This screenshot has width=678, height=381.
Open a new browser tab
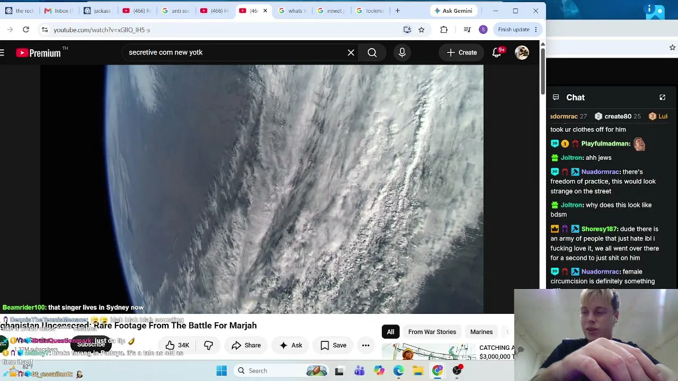point(397,11)
